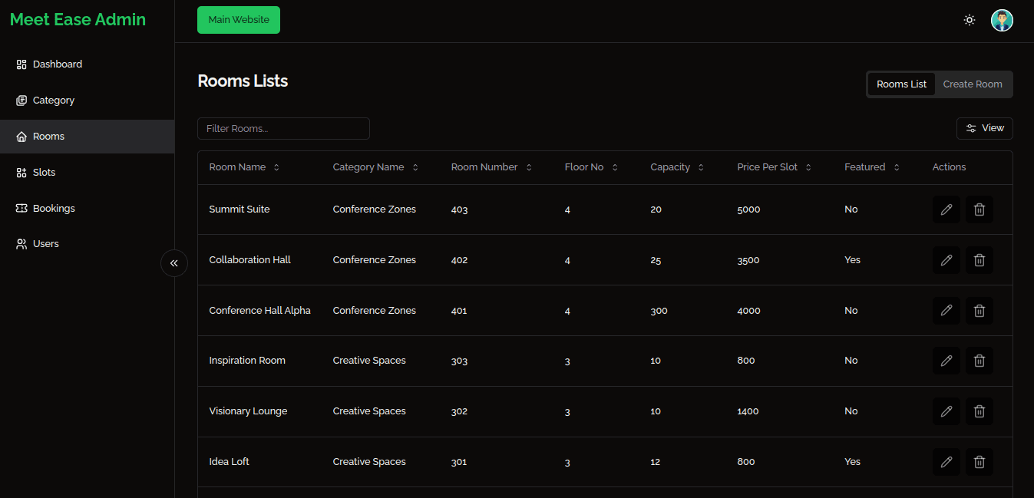Viewport: 1034px width, 498px height.
Task: Switch to the Create Room tab
Action: point(972,84)
